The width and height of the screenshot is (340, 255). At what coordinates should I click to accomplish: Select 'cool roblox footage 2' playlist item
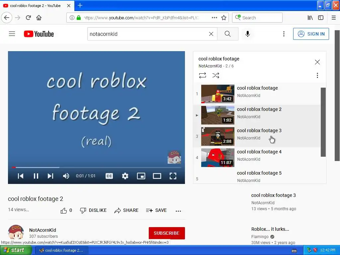pyautogui.click(x=257, y=115)
